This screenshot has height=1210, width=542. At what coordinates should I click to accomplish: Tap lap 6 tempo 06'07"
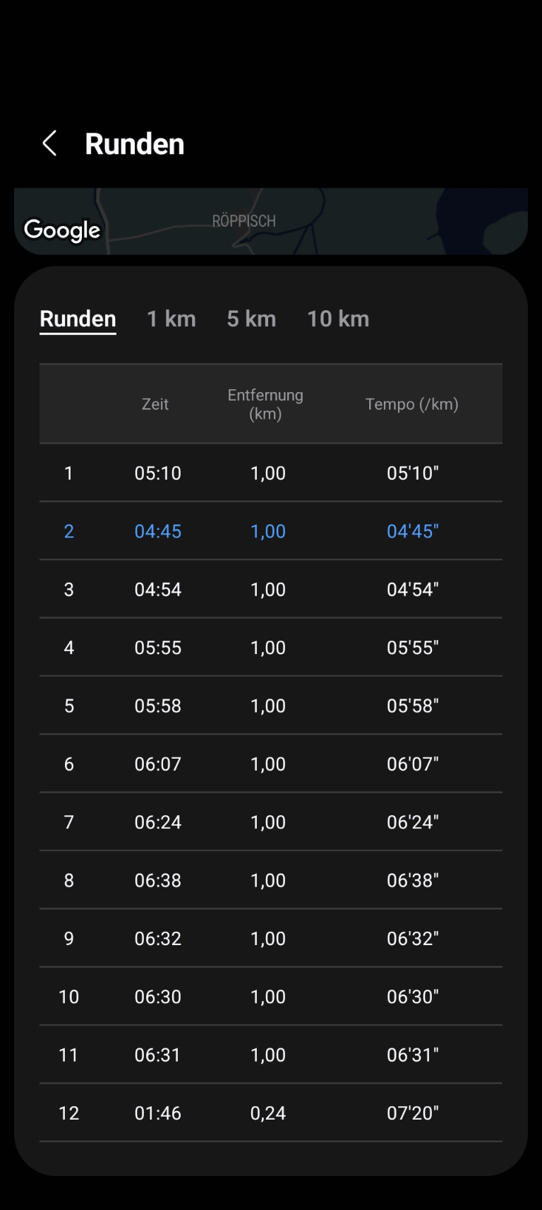point(413,764)
